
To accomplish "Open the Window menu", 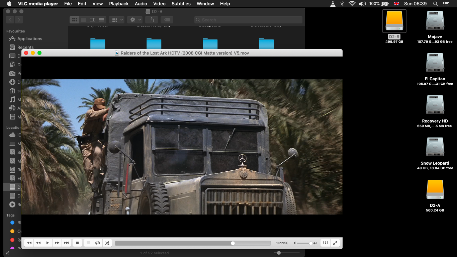I will [x=205, y=4].
